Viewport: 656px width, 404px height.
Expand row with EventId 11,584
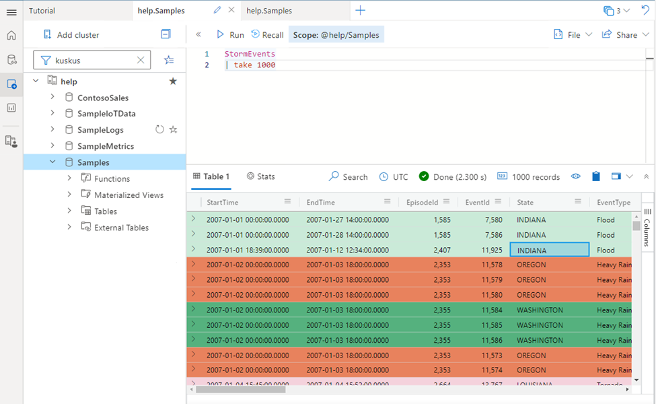tap(193, 309)
